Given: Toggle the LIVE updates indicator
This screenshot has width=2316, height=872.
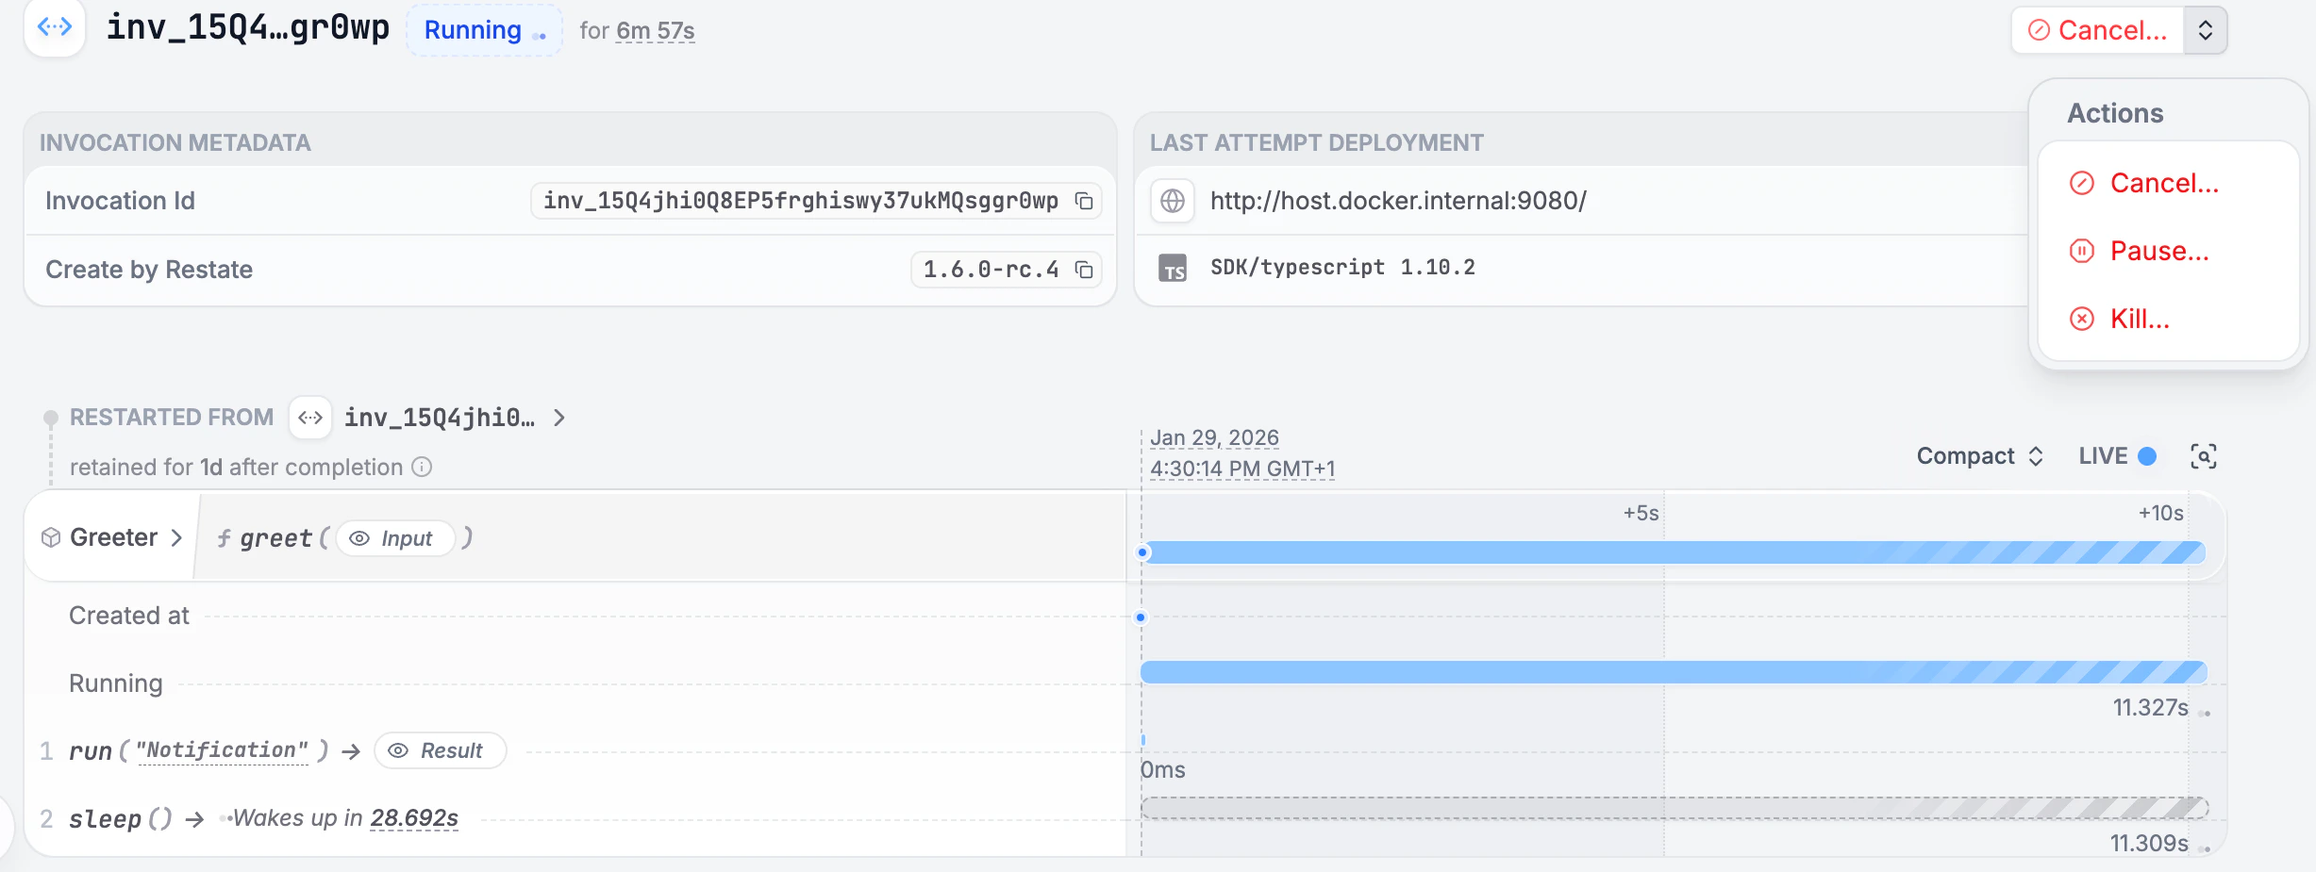Looking at the screenshot, I should [2116, 455].
